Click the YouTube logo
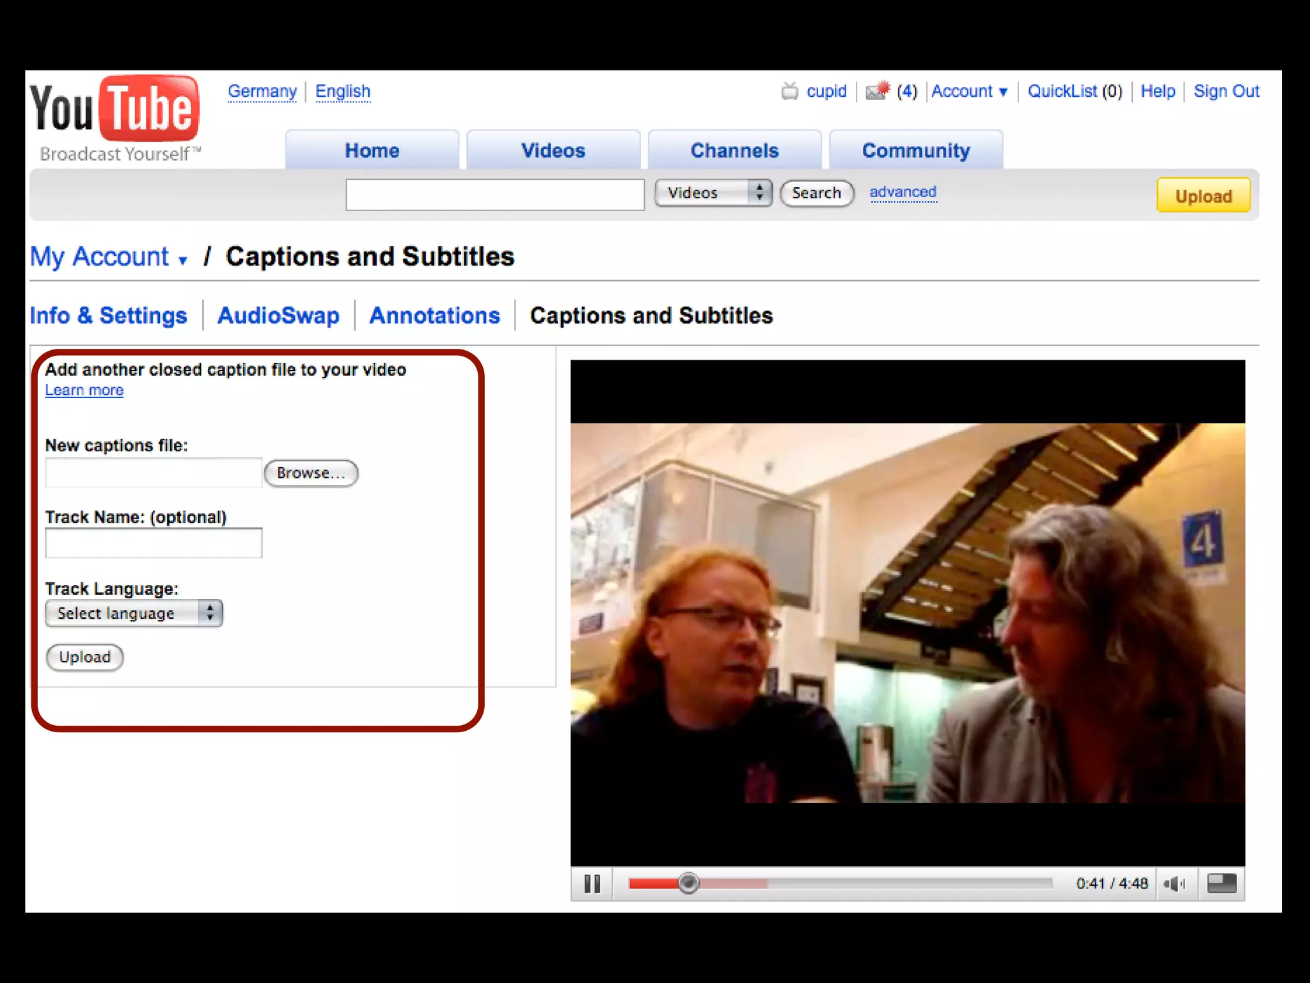This screenshot has width=1310, height=983. coord(116,110)
